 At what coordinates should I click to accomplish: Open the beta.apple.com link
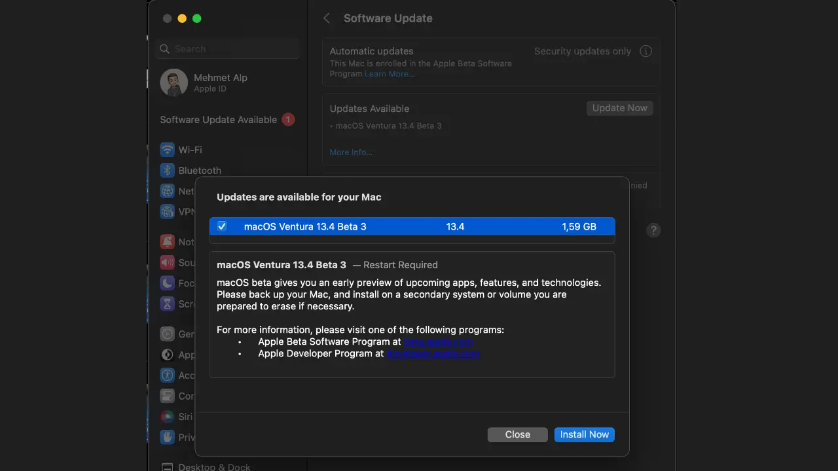pos(438,341)
